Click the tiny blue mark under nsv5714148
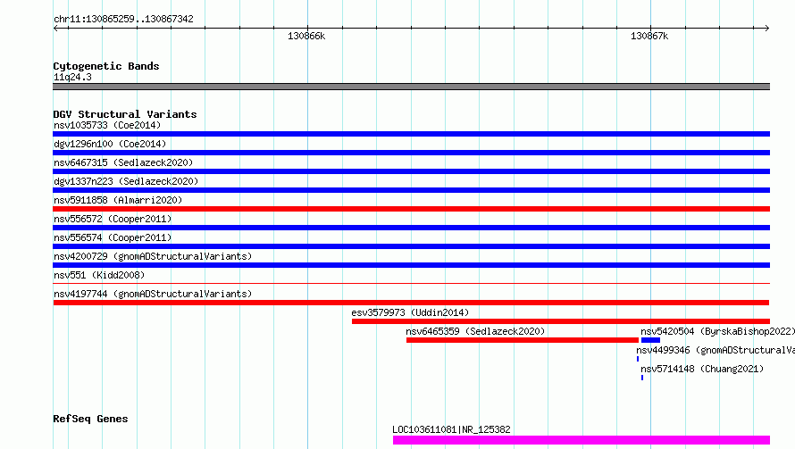The width and height of the screenshot is (795, 449). click(642, 378)
